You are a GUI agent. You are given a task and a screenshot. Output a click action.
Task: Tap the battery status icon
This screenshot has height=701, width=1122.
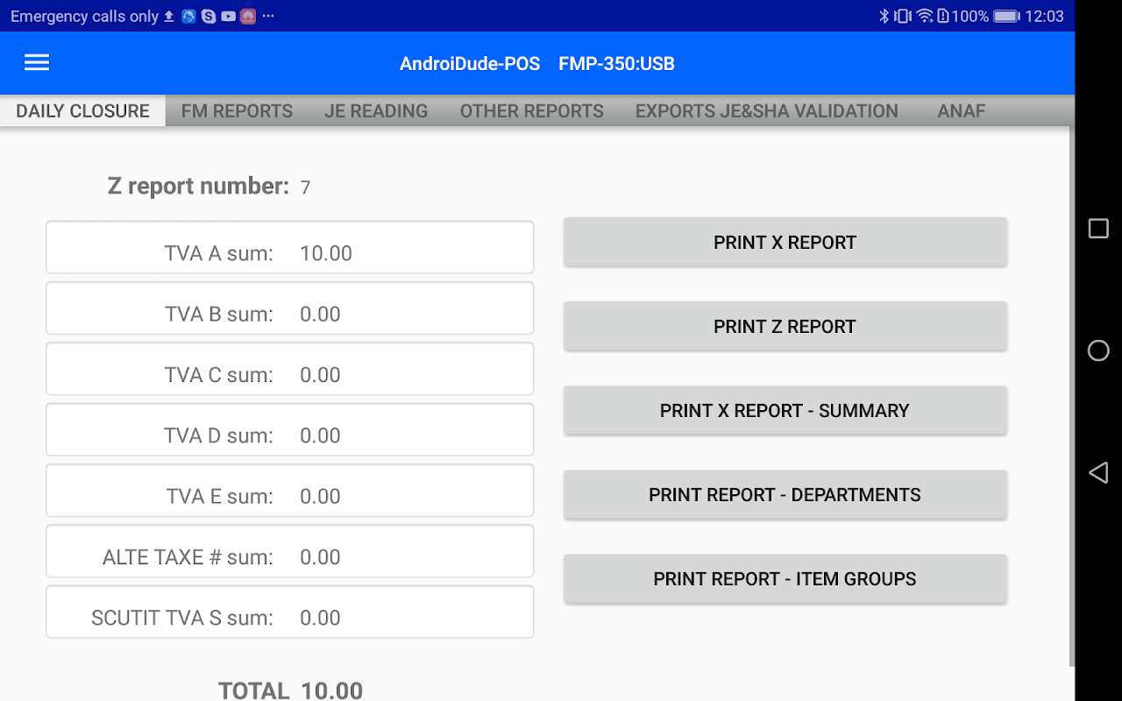click(1006, 16)
